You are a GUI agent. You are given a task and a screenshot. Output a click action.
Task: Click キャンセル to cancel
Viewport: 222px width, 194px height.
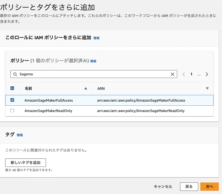(163, 187)
